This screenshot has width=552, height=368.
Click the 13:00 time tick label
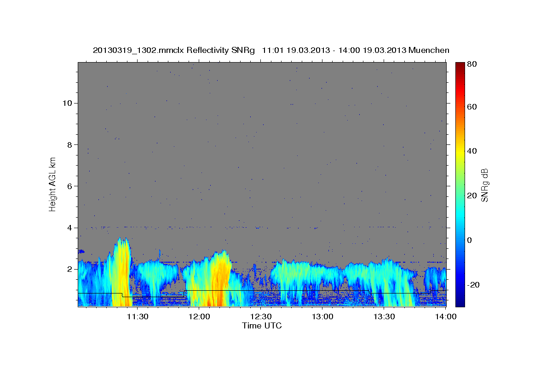pos(322,316)
